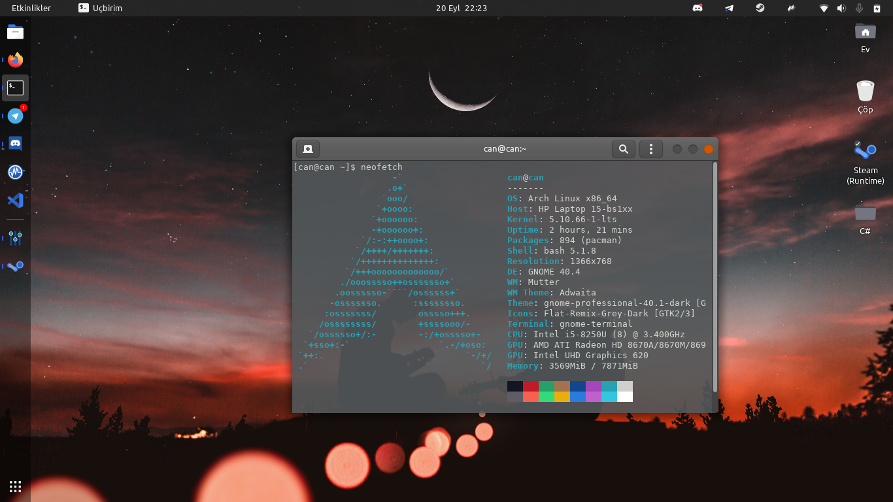The width and height of the screenshot is (893, 502).
Task: Select the Steam (Runtime) desktop shortcut
Action: tap(866, 163)
